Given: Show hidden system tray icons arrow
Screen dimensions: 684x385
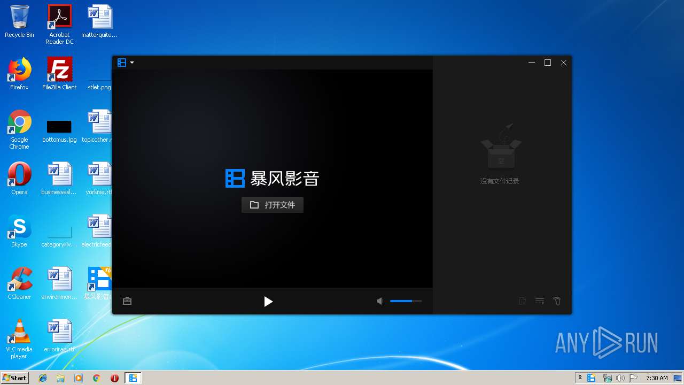Looking at the screenshot, I should [x=580, y=378].
